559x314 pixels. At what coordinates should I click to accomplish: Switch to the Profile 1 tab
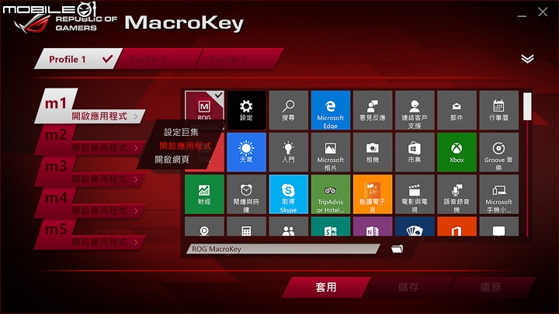pos(78,59)
